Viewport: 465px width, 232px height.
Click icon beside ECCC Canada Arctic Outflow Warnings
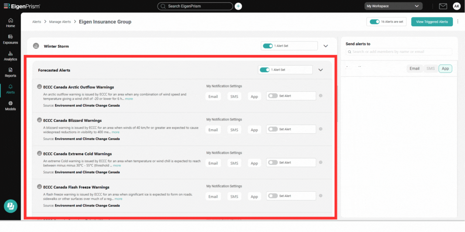click(x=39, y=87)
